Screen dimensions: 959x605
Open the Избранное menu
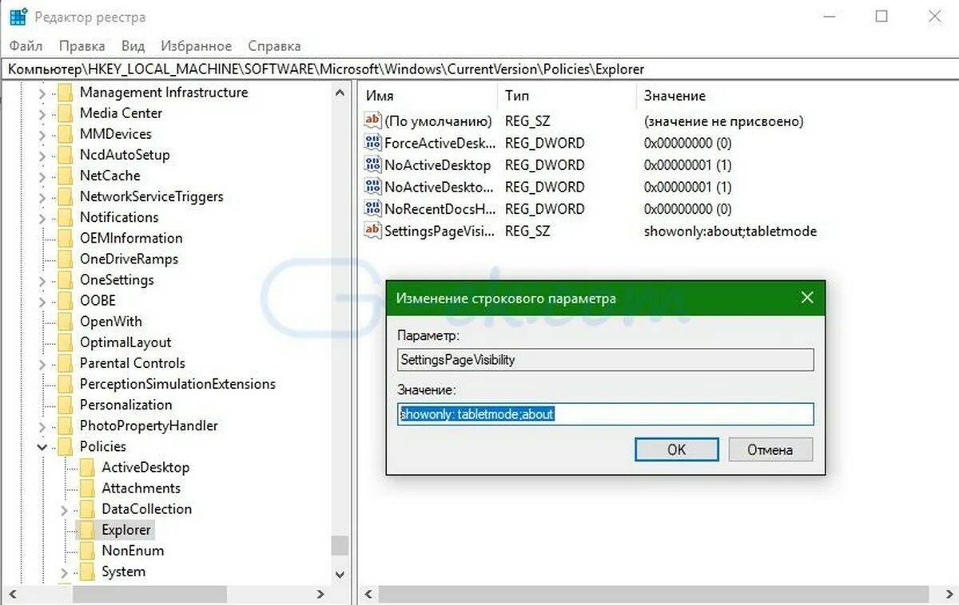(196, 46)
